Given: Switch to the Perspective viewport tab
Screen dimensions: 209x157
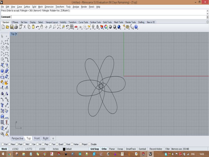Looking at the screenshot, I should coord(18,138).
